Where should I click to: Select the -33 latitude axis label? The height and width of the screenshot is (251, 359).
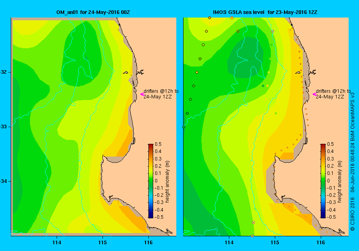click(x=4, y=127)
